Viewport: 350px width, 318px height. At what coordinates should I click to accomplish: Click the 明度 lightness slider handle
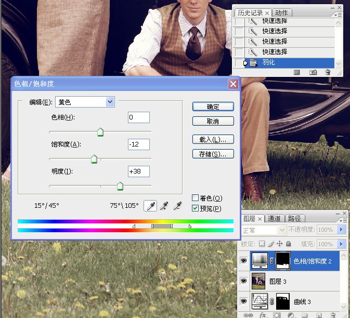[x=120, y=186]
